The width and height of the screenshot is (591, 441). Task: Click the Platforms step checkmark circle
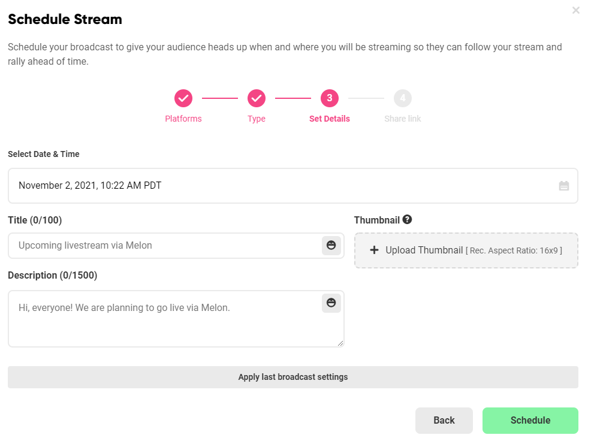pos(183,98)
